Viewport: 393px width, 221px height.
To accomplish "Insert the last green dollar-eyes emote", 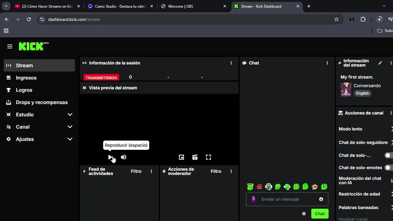I will pyautogui.click(x=324, y=186).
